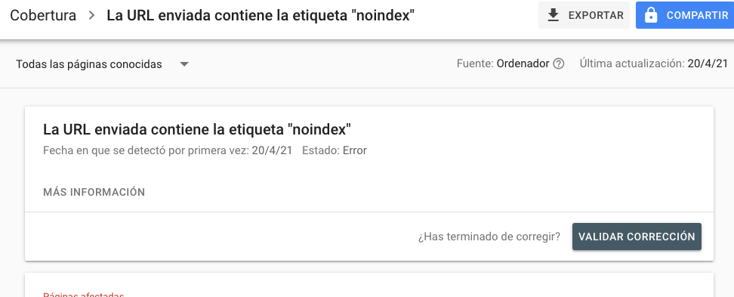The image size is (734, 297).
Task: Click the COMPARTIR button label
Action: point(698,15)
